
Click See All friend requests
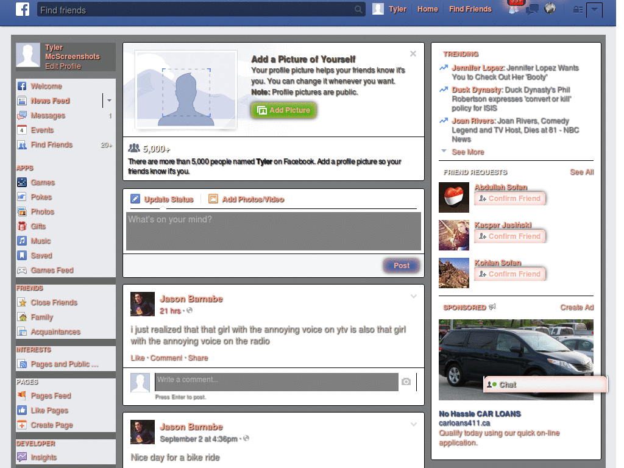[x=582, y=172]
